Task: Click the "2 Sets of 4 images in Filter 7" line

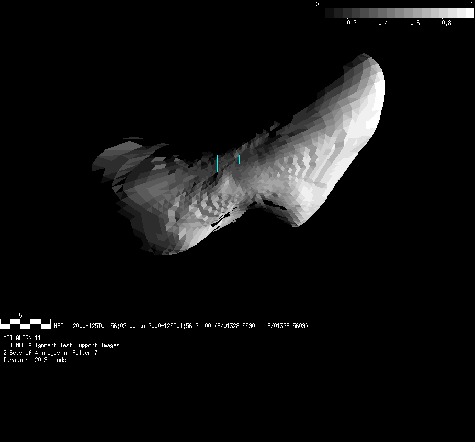Action: point(50,353)
